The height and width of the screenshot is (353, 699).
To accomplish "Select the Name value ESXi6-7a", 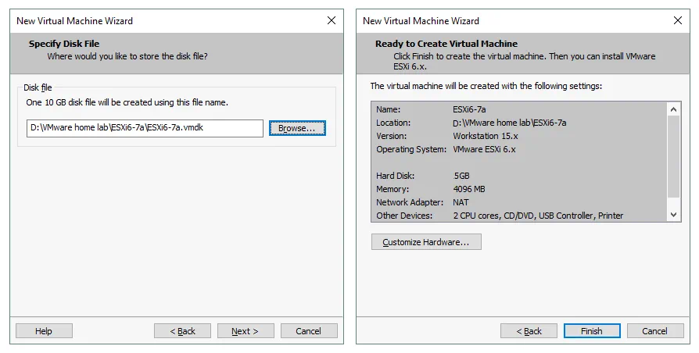I will (x=469, y=109).
